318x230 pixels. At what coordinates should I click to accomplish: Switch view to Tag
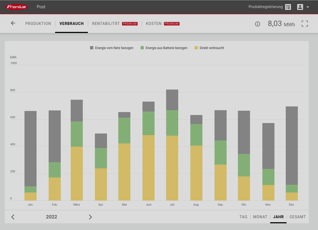pyautogui.click(x=243, y=217)
